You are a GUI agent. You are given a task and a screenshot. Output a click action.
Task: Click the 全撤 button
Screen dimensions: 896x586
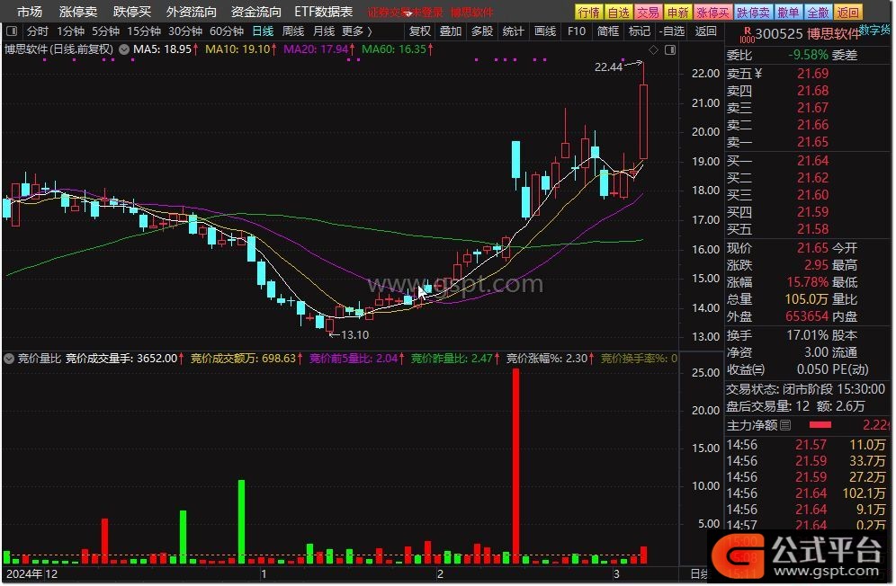(x=819, y=12)
